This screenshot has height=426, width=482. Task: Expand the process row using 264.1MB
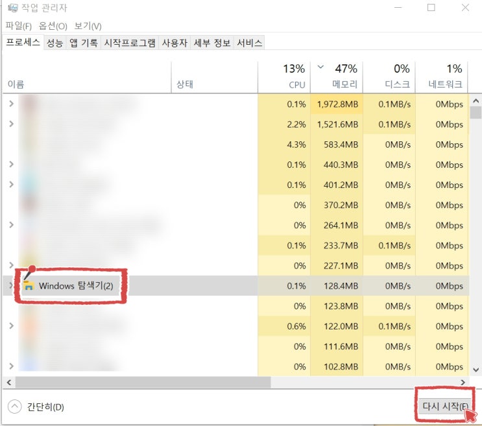click(12, 225)
